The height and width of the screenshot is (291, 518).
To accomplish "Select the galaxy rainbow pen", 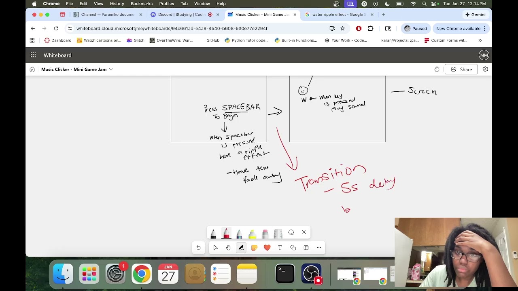I will [x=239, y=233].
